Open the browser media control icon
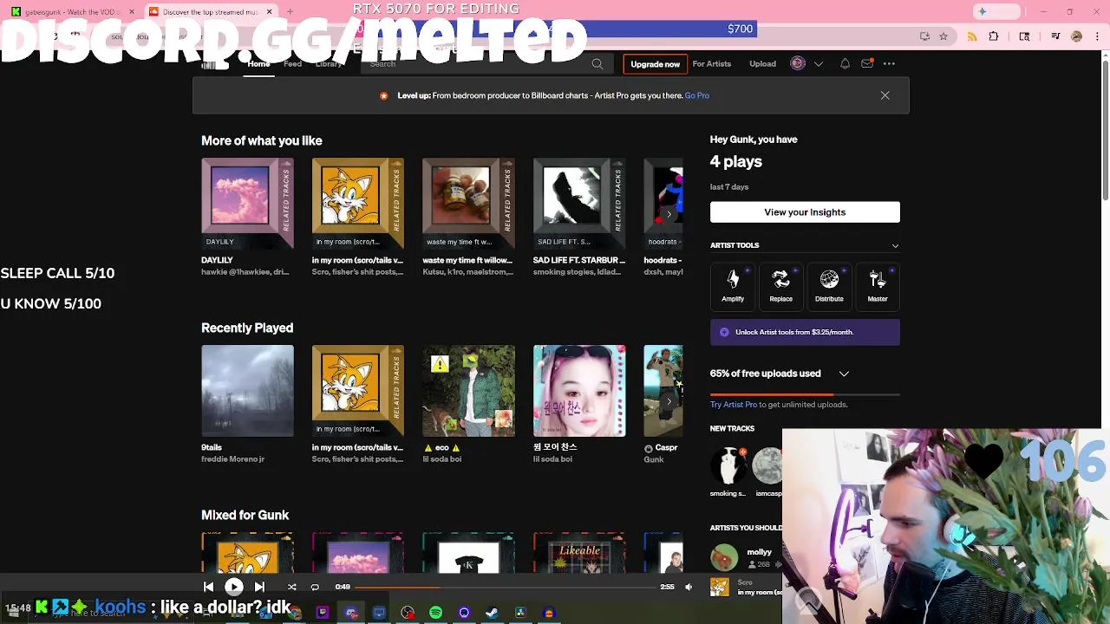Viewport: 1110px width, 624px height. 1054,36
